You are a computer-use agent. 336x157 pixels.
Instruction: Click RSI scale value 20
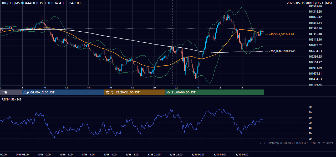coord(310,139)
